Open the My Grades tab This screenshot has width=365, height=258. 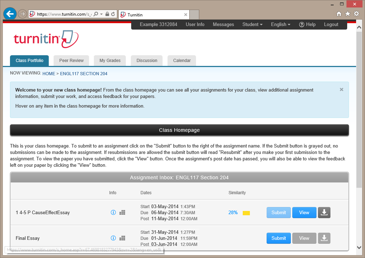point(110,61)
